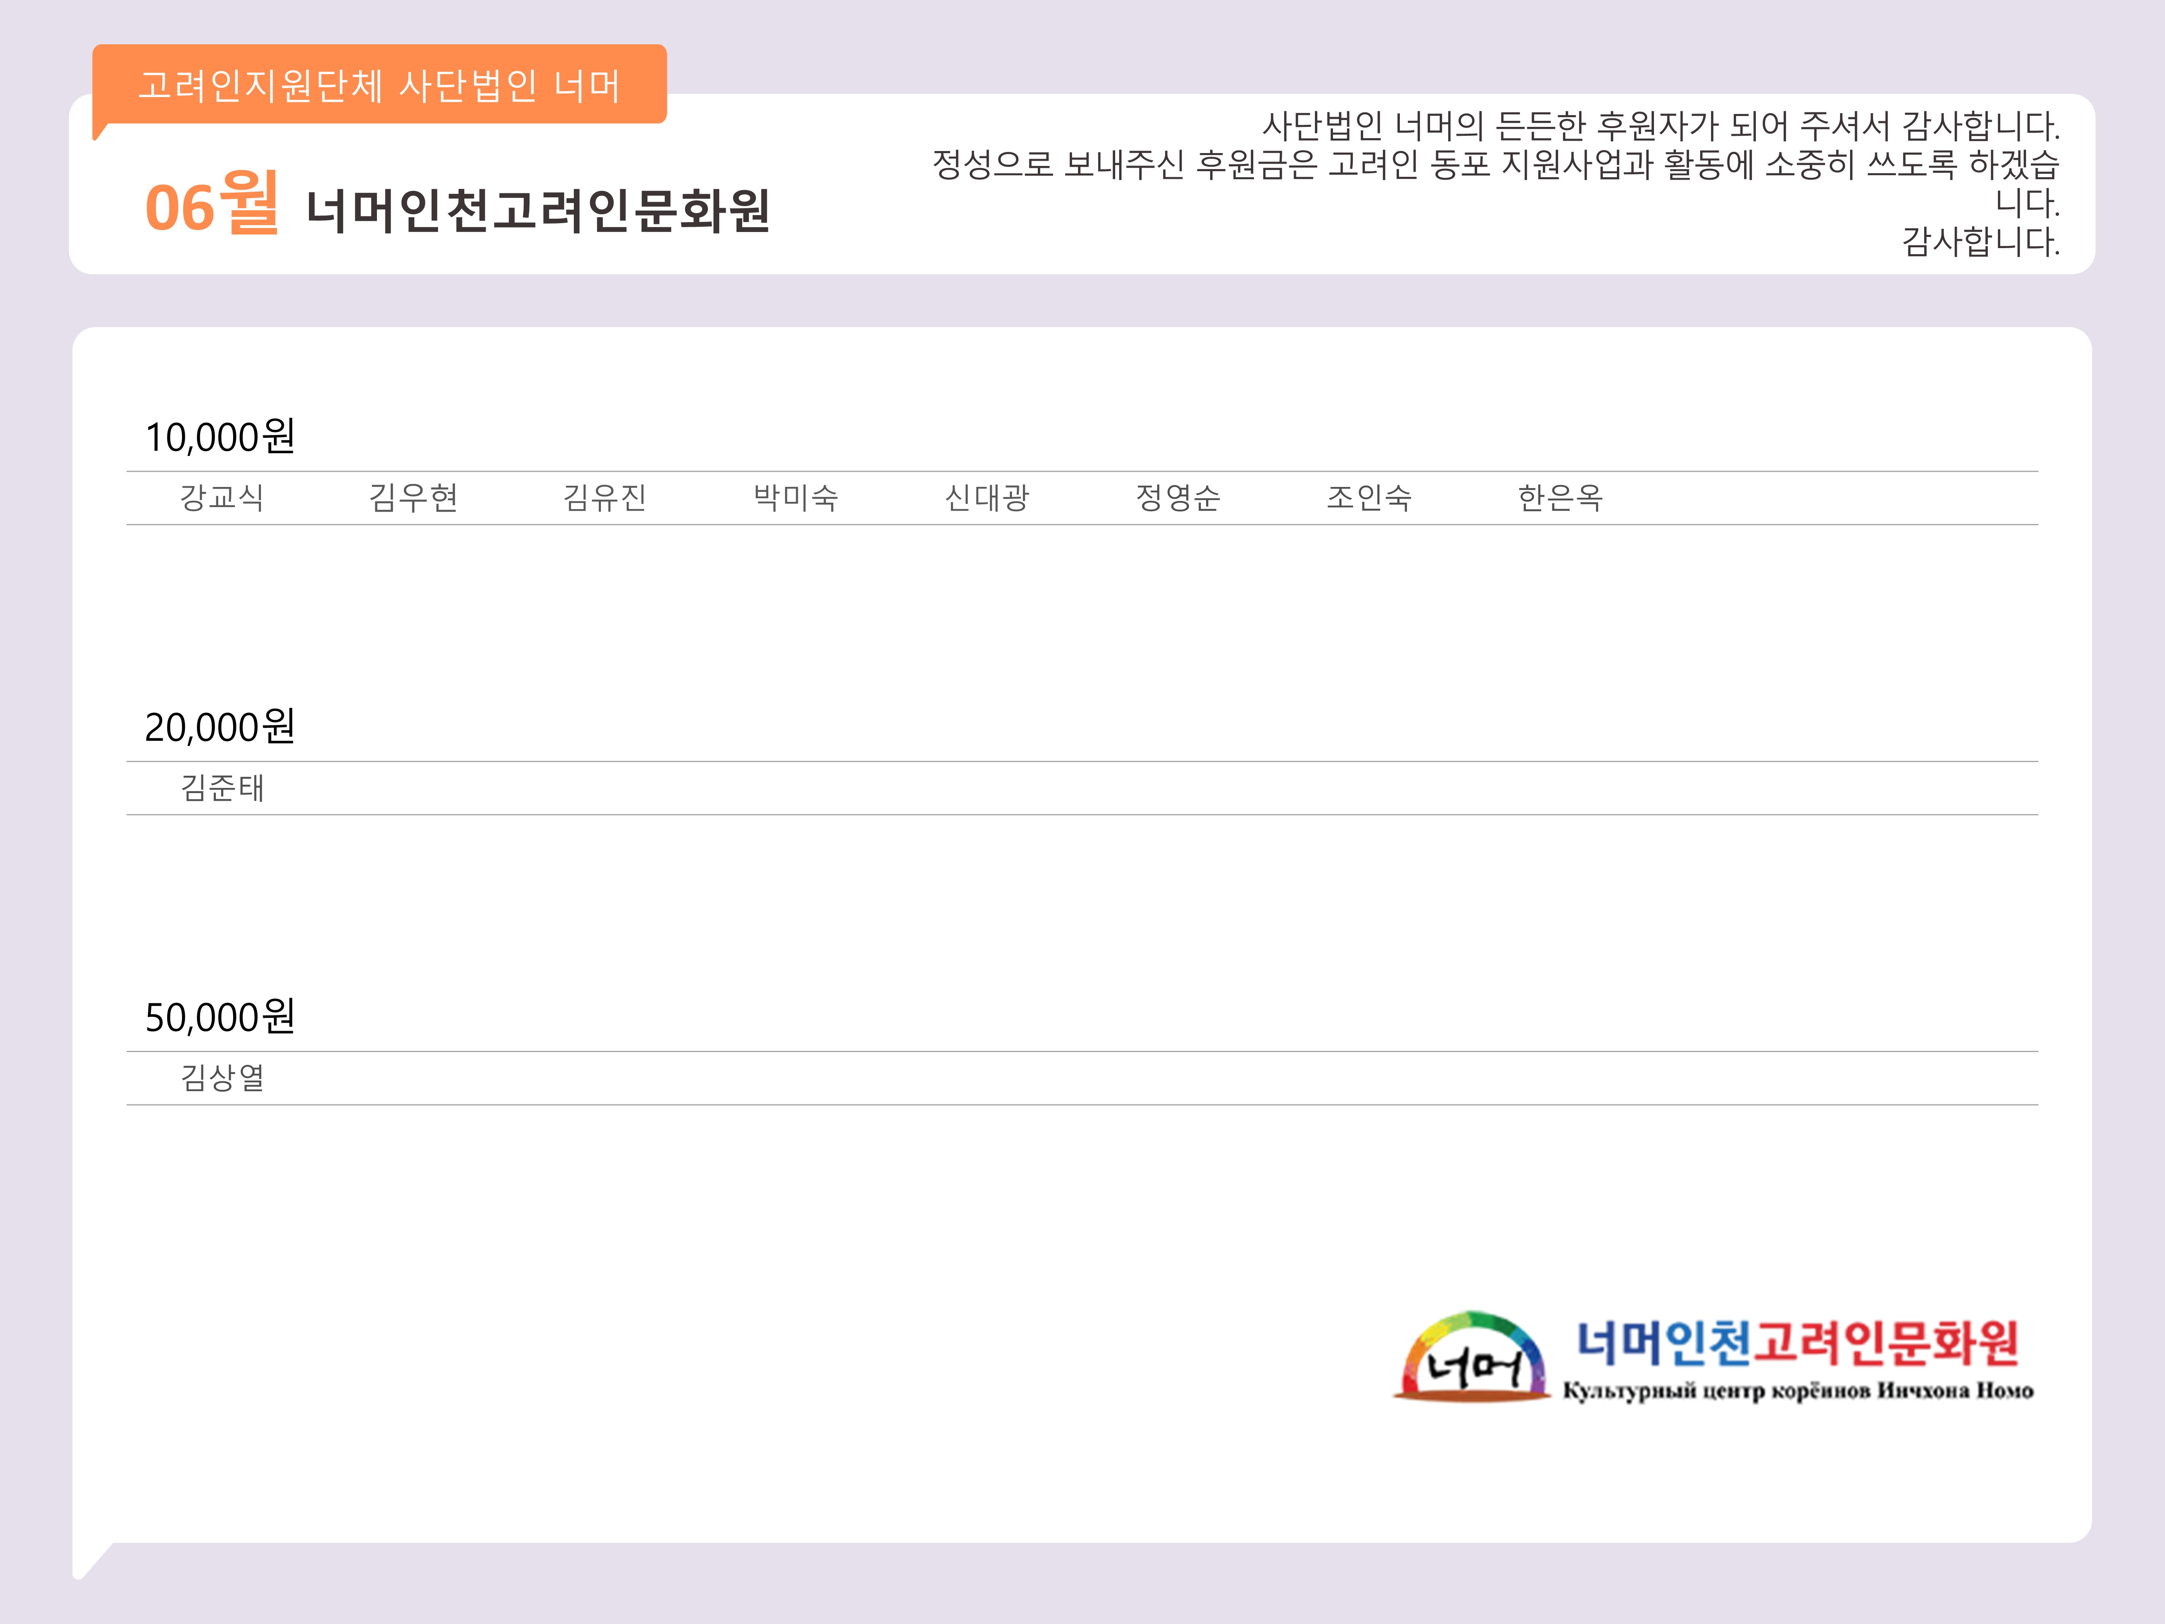Click the donor name 정영순
Screen dimensions: 2165x1624
tap(1178, 498)
